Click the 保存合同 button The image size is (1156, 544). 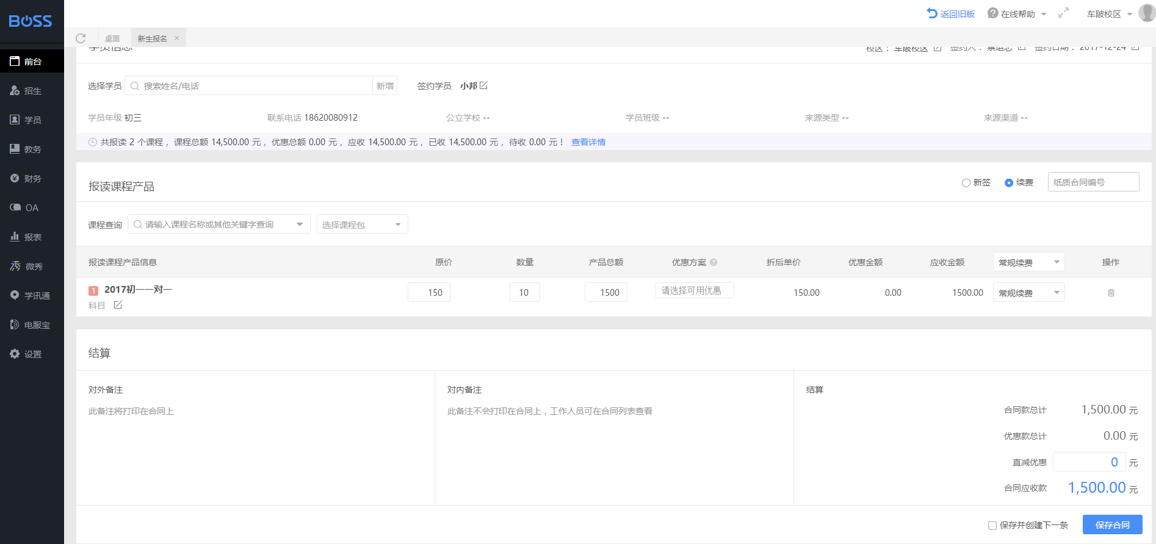(x=1113, y=524)
